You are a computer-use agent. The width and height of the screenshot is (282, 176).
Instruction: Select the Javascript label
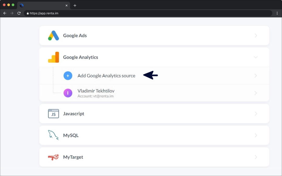(x=74, y=114)
